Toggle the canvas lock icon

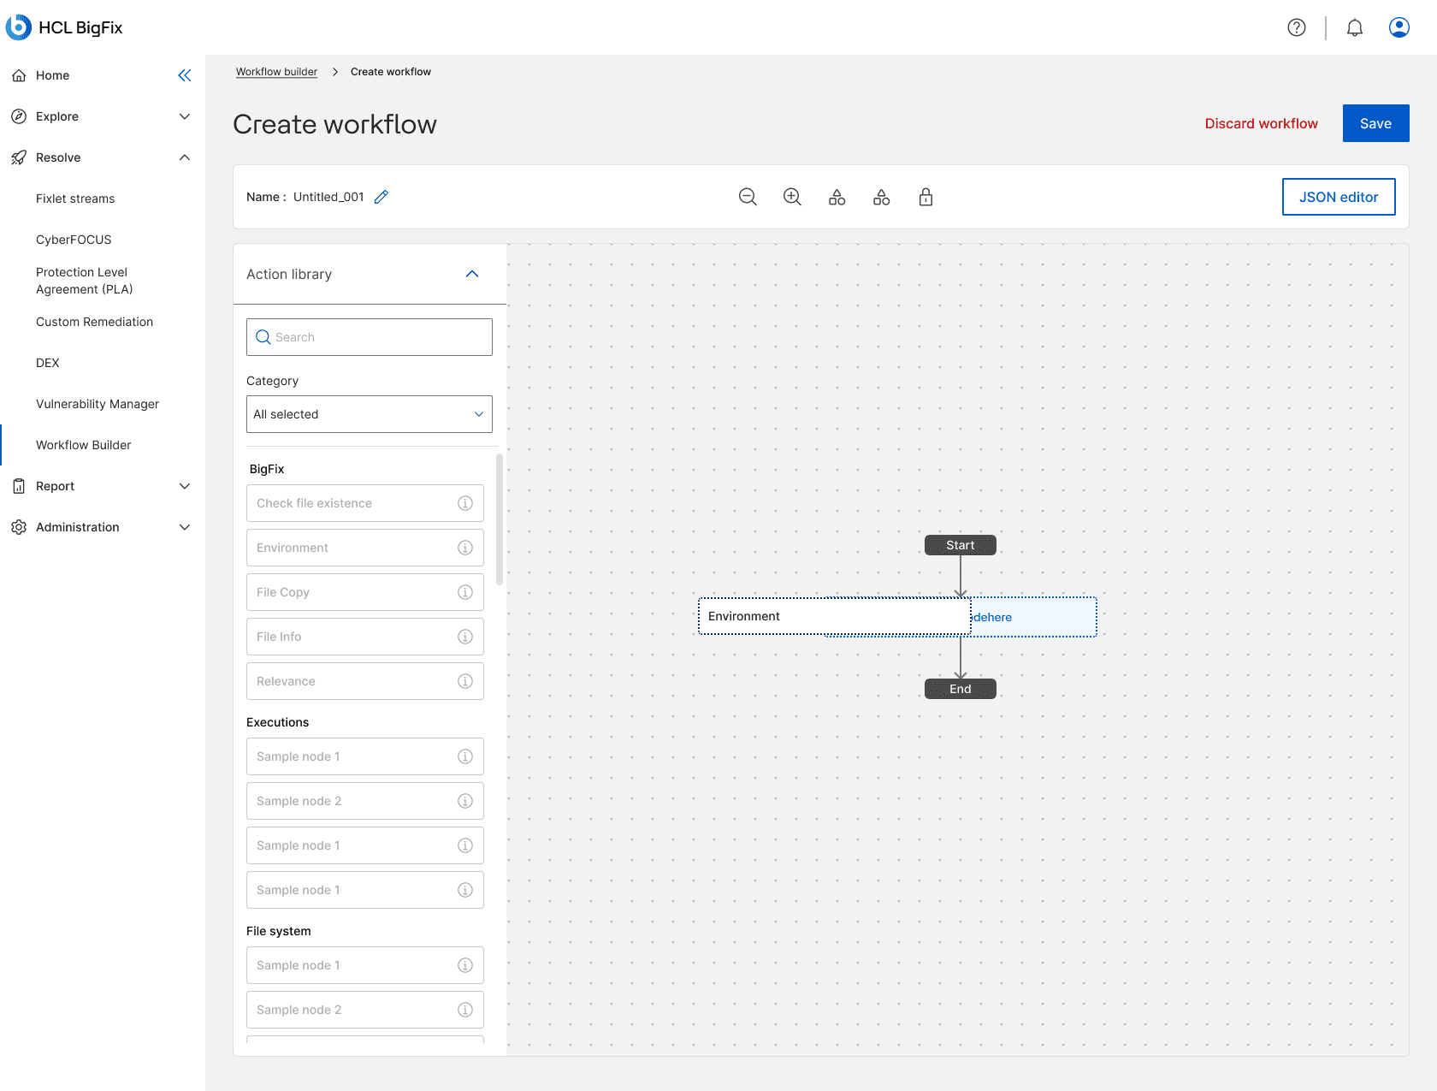(925, 197)
